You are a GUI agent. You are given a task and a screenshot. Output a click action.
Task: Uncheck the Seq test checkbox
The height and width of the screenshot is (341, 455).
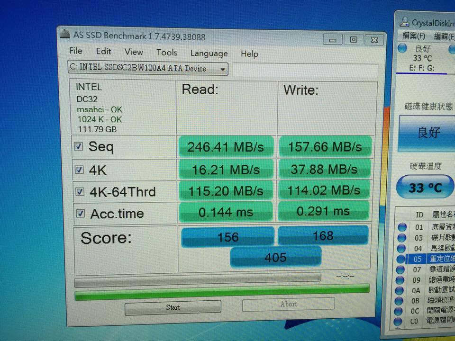79,146
